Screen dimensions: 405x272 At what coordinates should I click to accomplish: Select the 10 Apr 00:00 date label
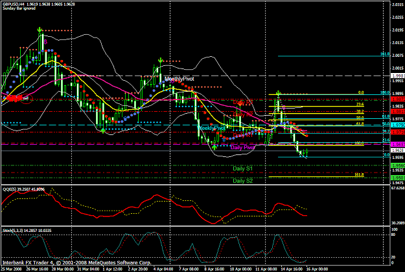240,269
